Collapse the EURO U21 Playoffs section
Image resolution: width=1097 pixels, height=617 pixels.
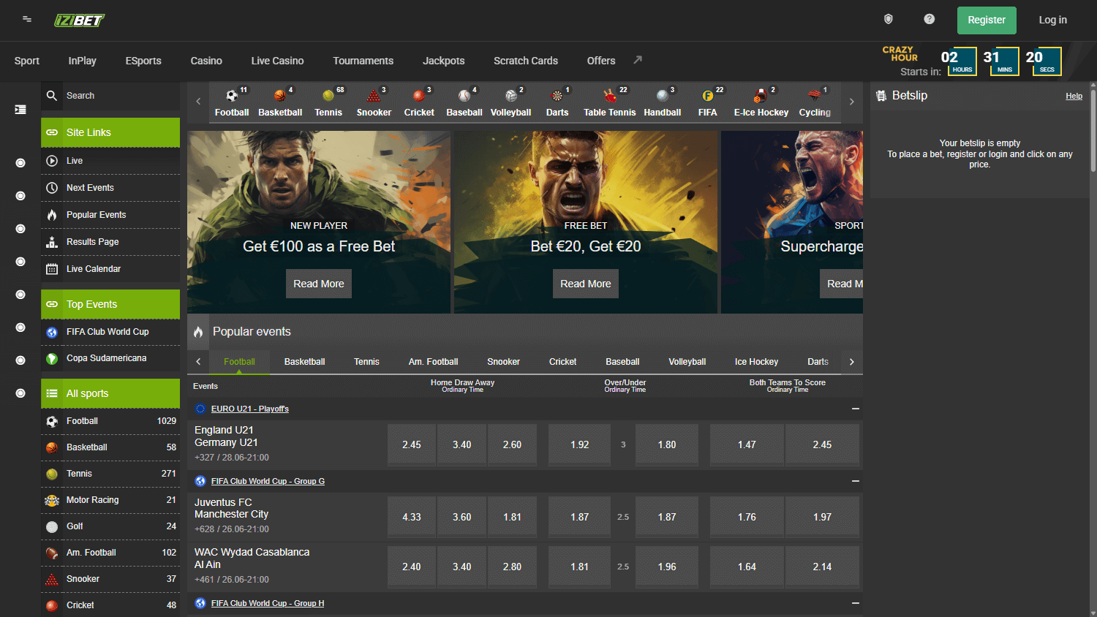[x=854, y=409]
